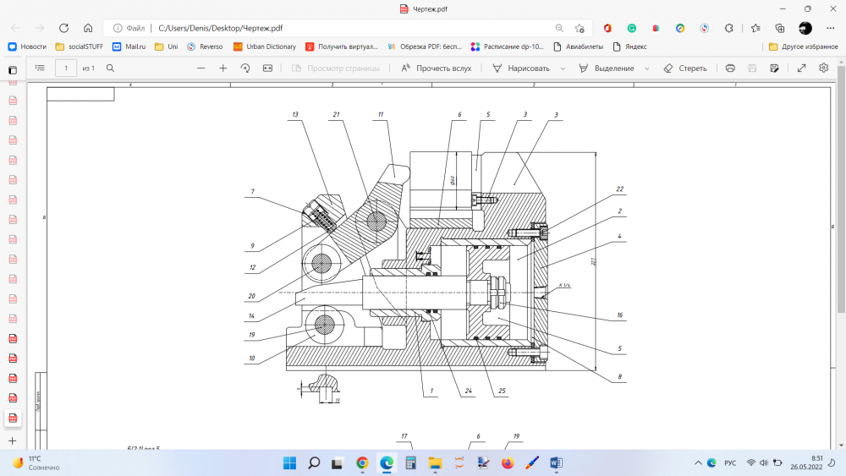Screen dimensions: 846x476
Task: Open the PDF search tool
Action: coord(110,68)
